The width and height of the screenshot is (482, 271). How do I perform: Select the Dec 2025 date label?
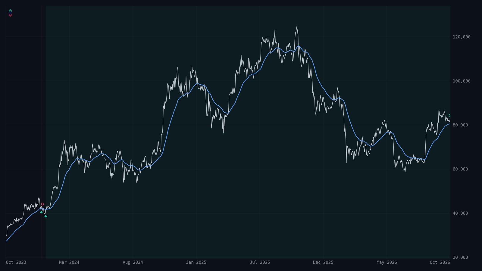[323, 262]
